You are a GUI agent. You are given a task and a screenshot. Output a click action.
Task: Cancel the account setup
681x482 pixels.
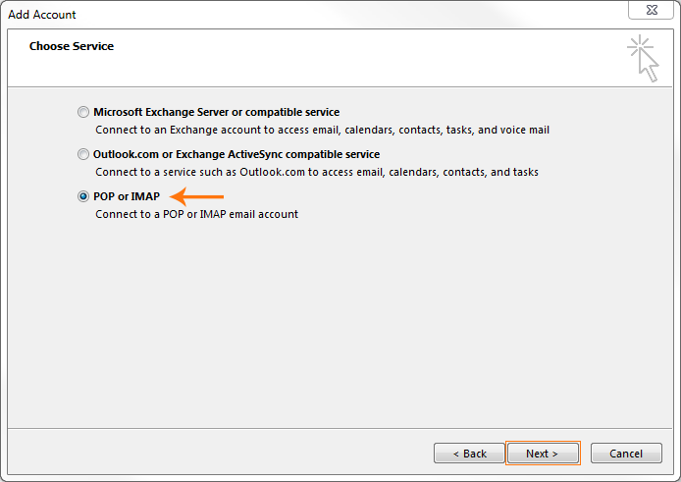point(626,454)
